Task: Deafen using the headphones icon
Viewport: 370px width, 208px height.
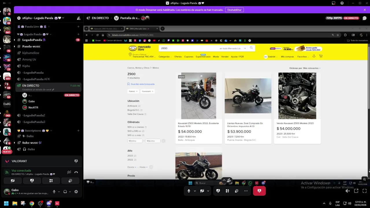Action: [65, 192]
